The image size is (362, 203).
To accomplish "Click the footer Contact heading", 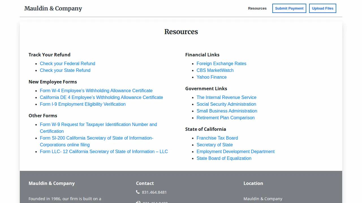I will [145, 183].
